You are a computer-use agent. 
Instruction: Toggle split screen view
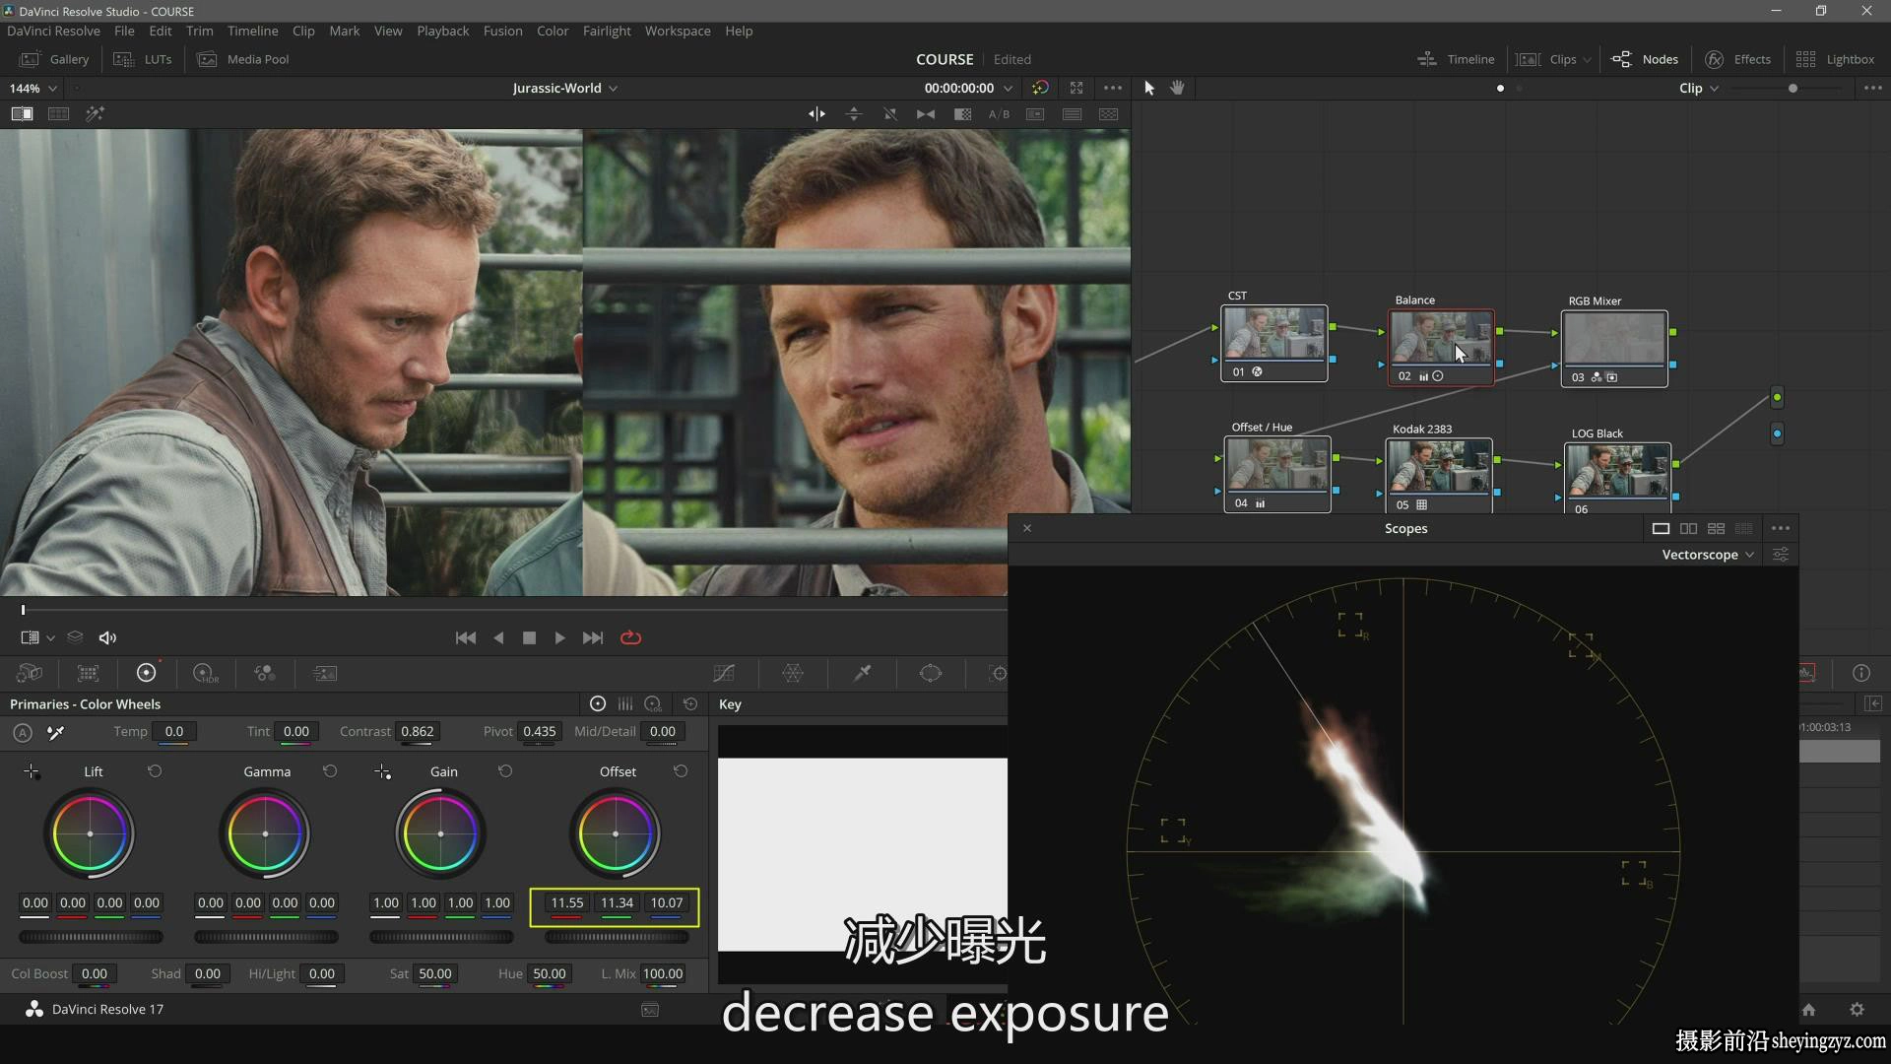tap(58, 114)
